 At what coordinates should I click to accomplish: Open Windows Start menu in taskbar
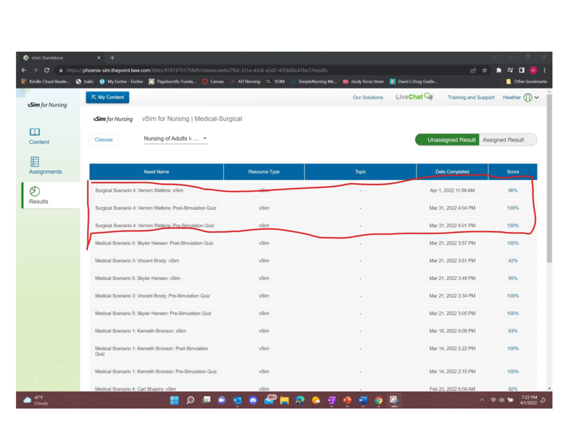pos(174,400)
